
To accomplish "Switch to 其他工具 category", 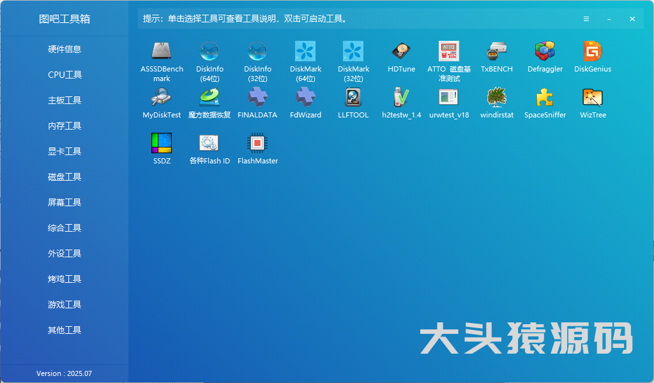I will click(x=65, y=330).
